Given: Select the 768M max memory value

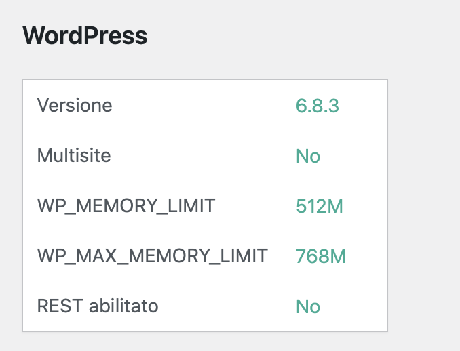Looking at the screenshot, I should point(320,257).
